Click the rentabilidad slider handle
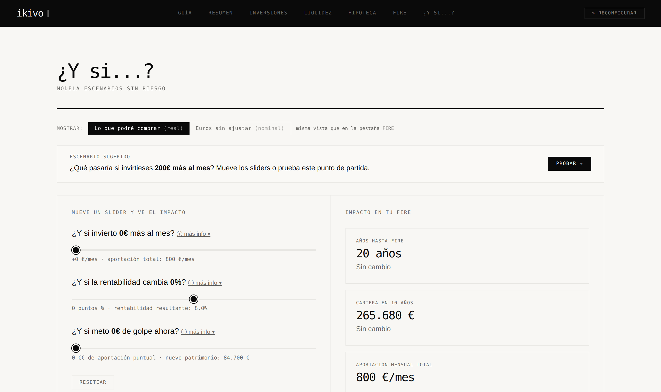The image size is (661, 392). click(x=194, y=299)
